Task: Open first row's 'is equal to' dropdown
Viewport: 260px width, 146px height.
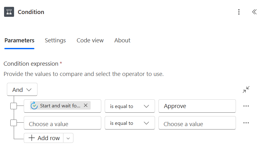Action: [x=129, y=106]
